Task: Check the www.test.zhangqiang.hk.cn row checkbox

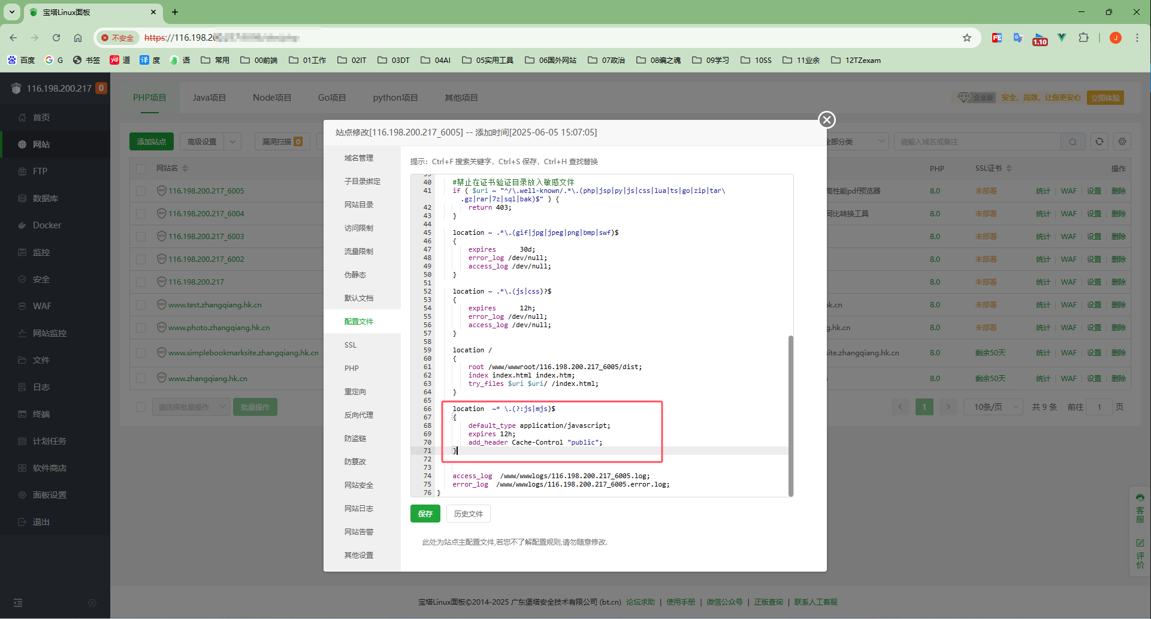Action: [x=141, y=304]
